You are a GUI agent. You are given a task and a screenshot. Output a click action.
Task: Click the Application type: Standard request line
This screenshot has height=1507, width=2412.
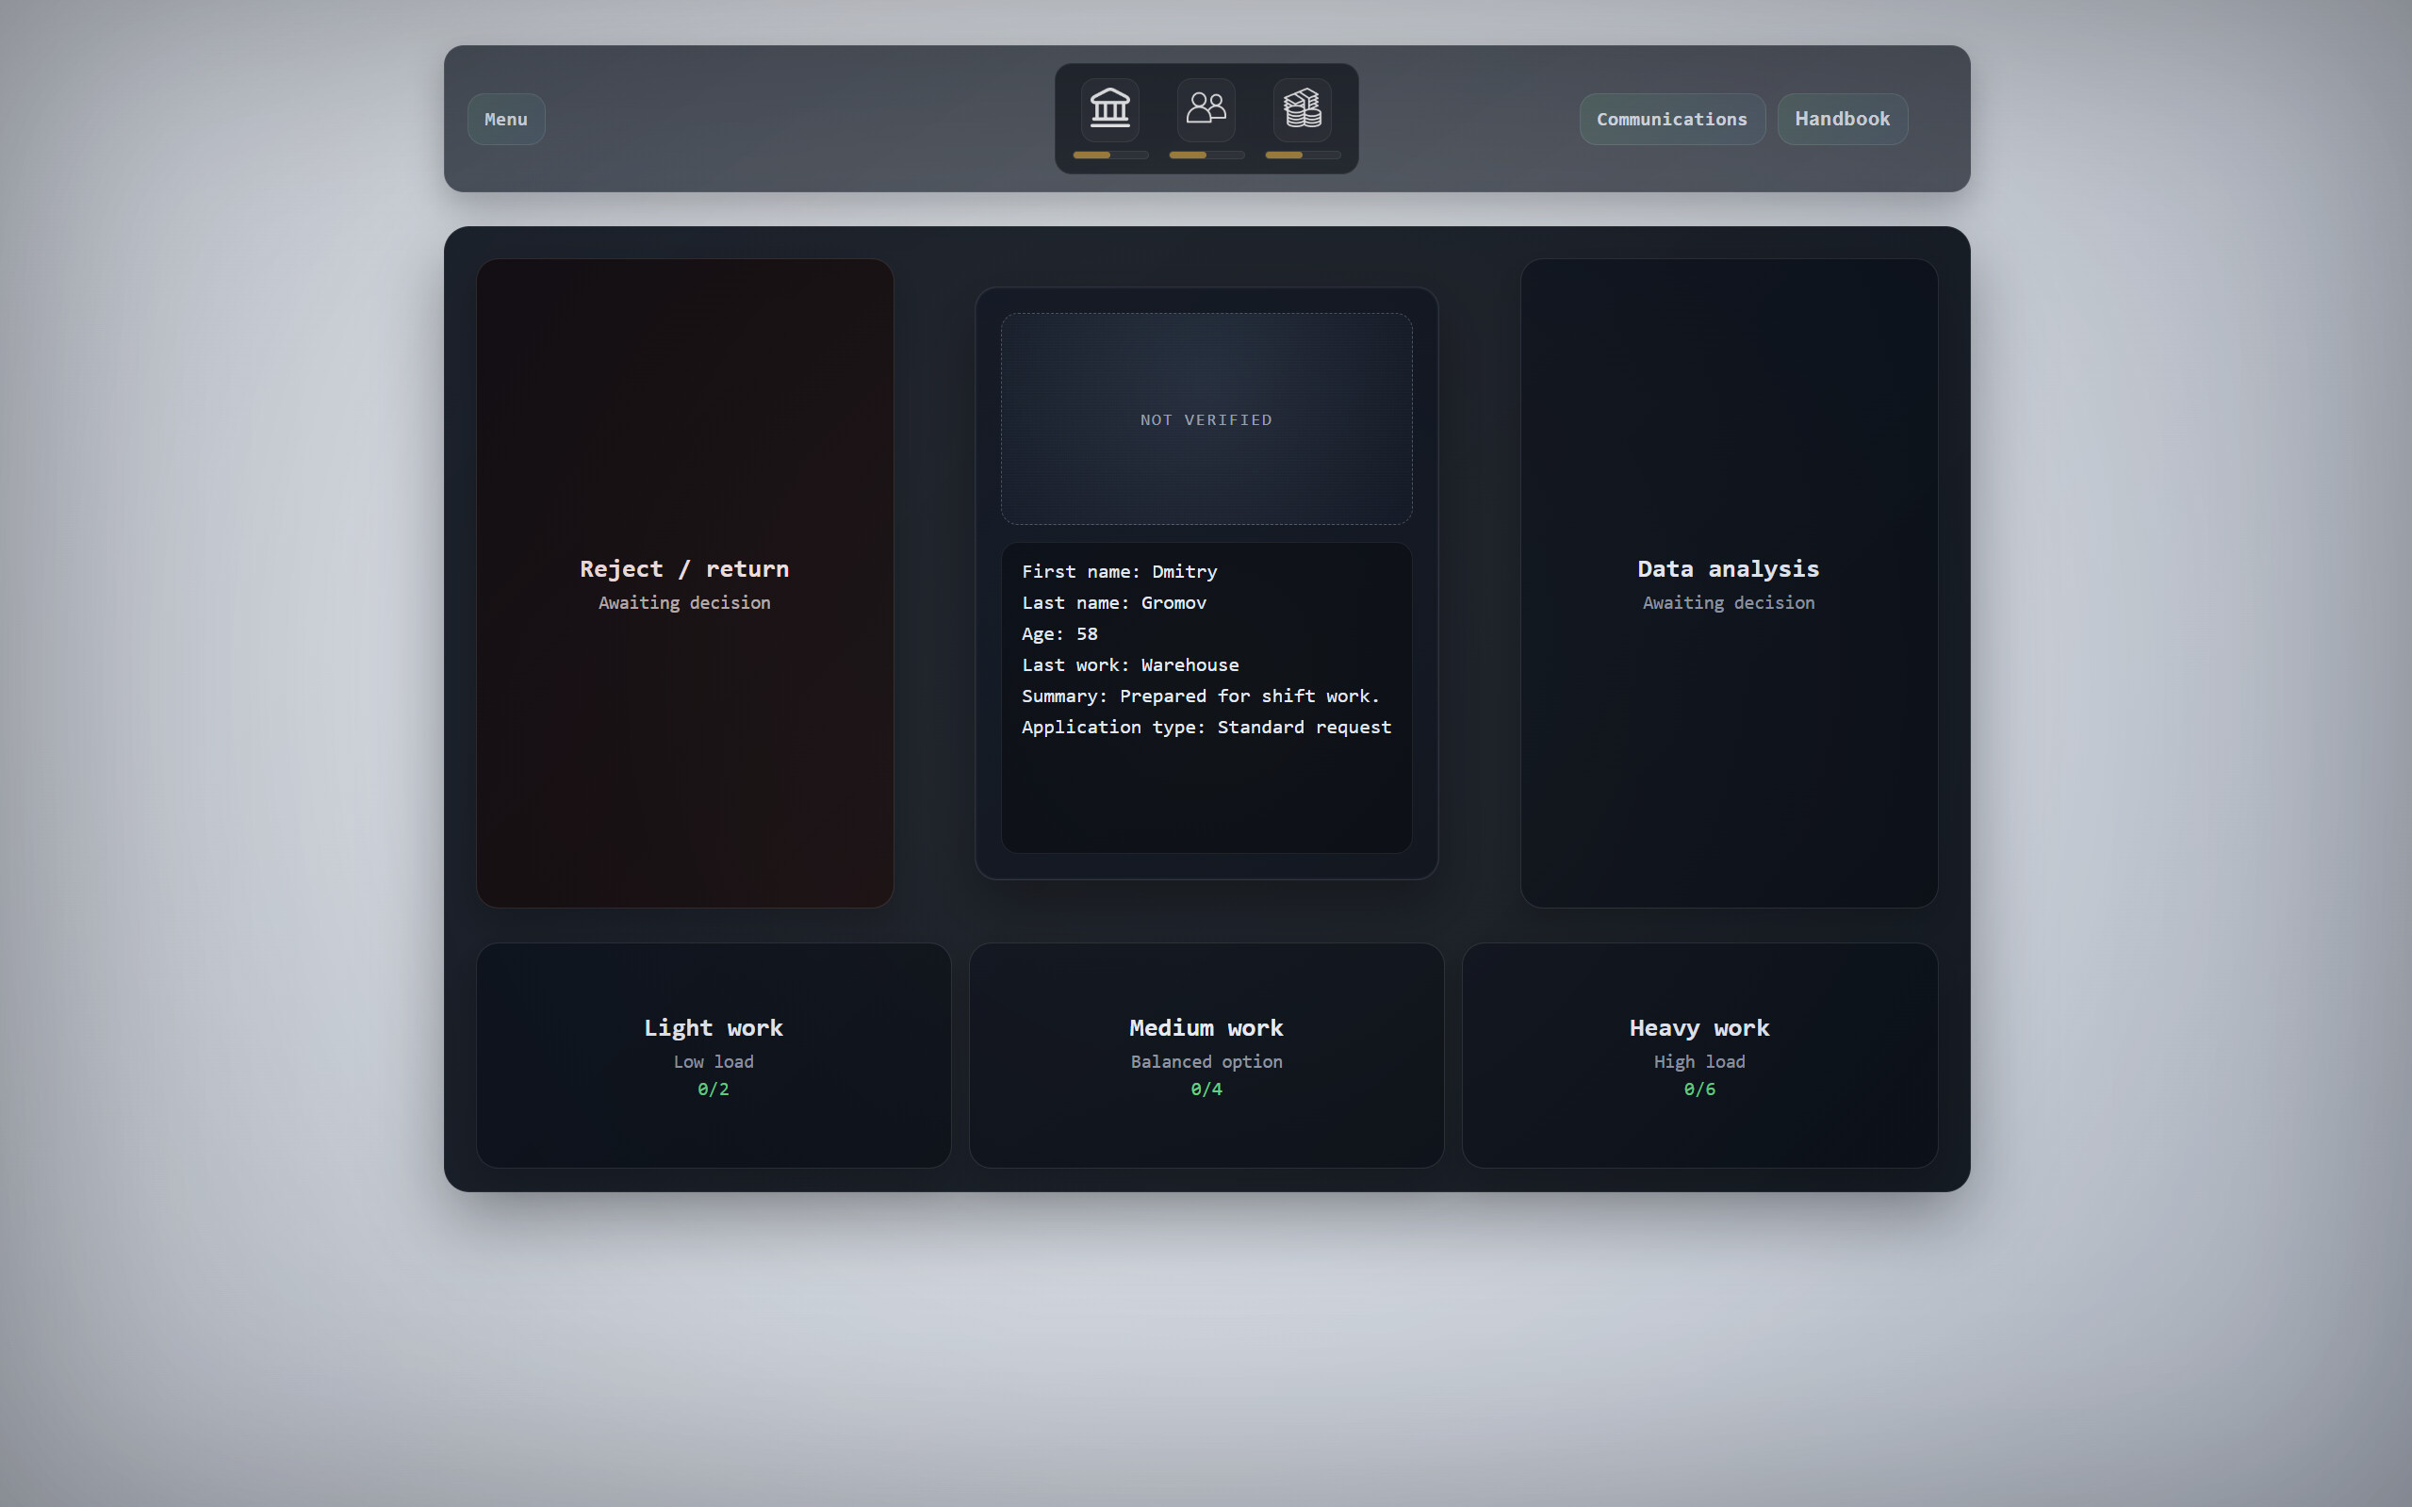tap(1206, 727)
